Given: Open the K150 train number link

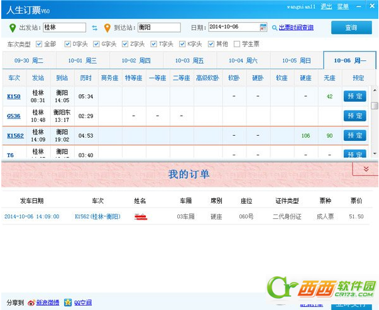Looking at the screenshot, I should point(13,96).
